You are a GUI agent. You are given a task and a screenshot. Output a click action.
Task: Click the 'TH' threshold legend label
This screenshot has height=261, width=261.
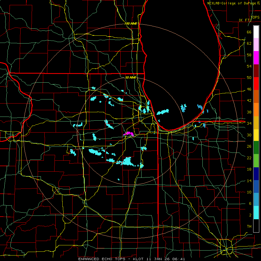click(249, 226)
